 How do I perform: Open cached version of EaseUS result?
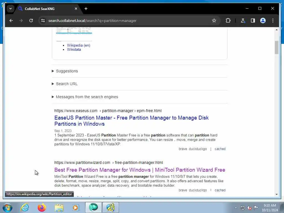[220, 149]
